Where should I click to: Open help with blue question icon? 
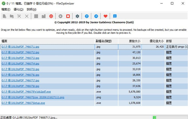click(87, 16)
